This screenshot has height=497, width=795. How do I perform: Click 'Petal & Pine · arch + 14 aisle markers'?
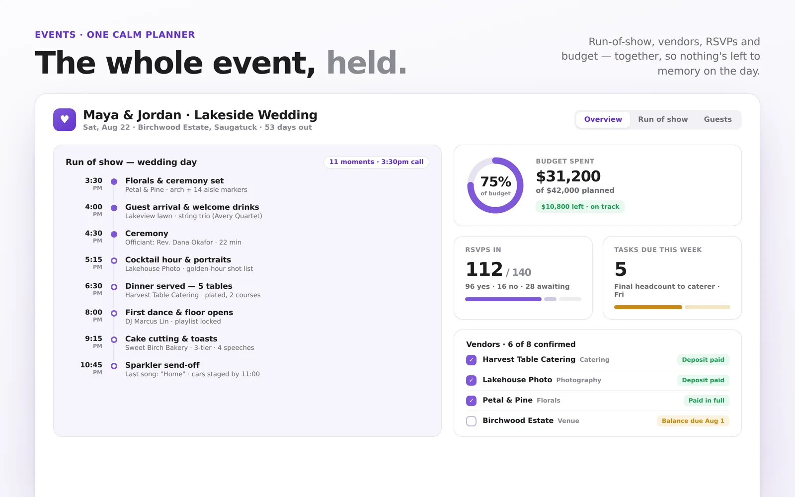tap(186, 190)
